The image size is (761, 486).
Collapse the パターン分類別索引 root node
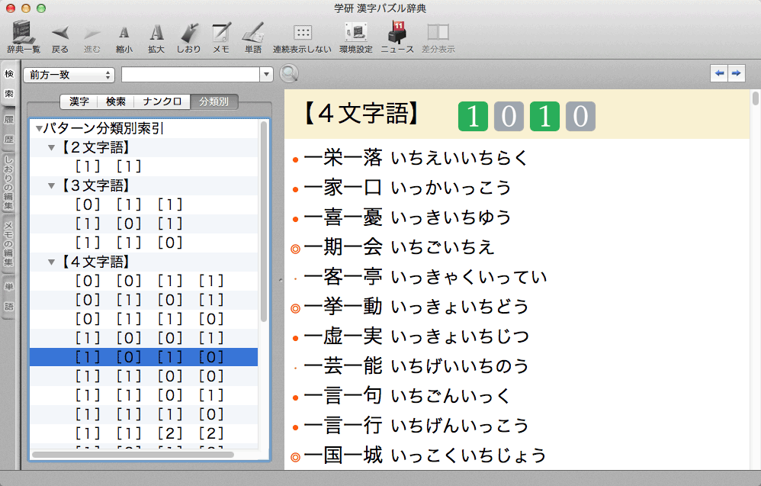[39, 129]
